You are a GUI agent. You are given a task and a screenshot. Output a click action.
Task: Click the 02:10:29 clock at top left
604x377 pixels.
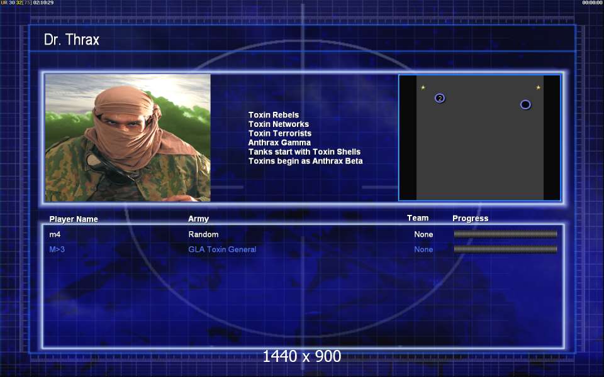tap(43, 3)
